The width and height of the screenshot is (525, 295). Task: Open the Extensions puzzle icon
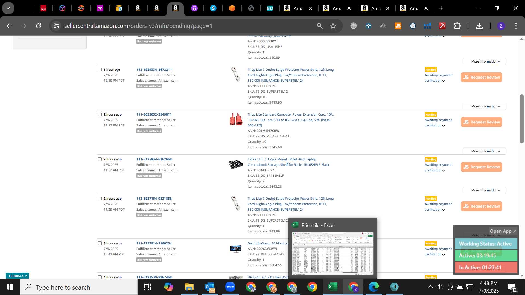click(x=457, y=26)
